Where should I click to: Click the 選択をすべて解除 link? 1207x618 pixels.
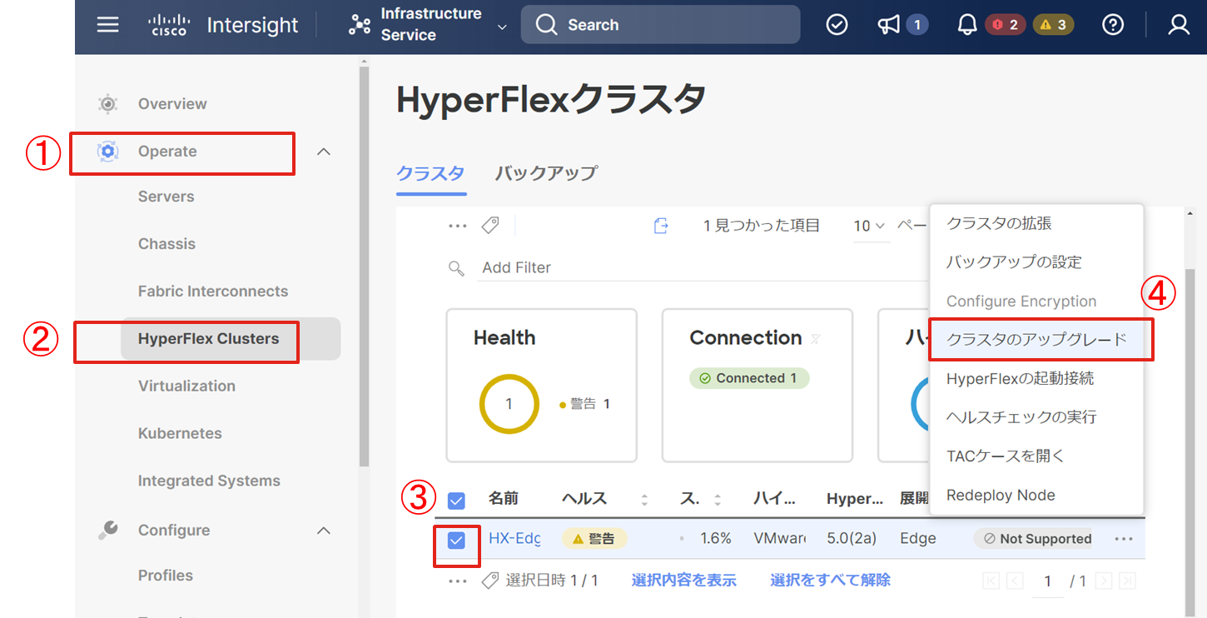[x=830, y=581]
